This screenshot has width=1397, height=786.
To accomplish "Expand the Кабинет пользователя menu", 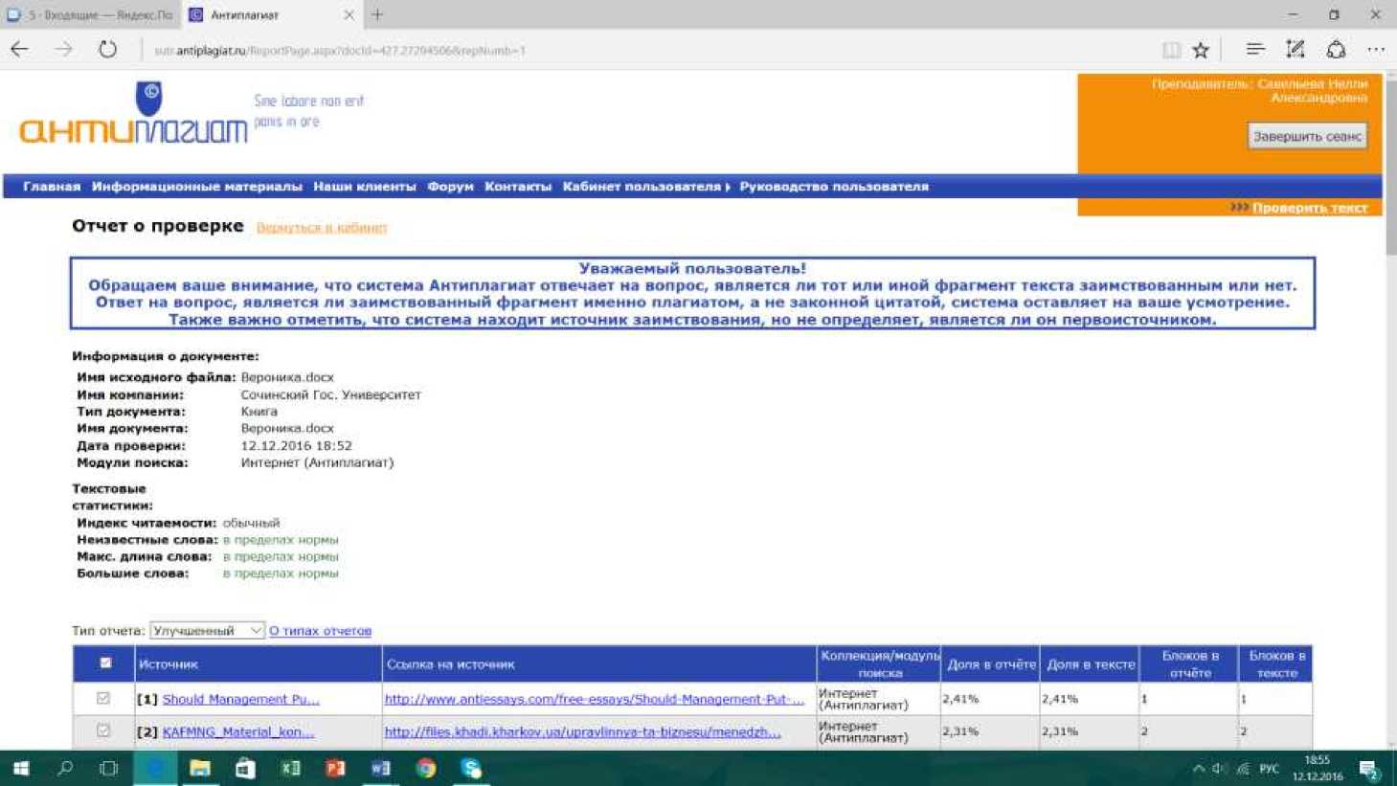I will coord(646,187).
